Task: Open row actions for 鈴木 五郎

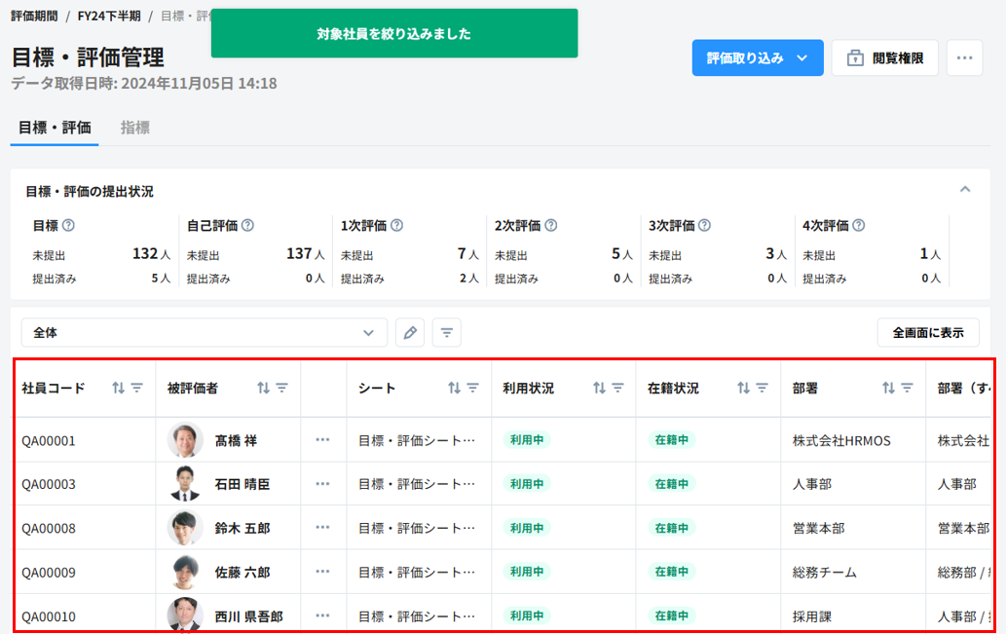Action: (323, 528)
